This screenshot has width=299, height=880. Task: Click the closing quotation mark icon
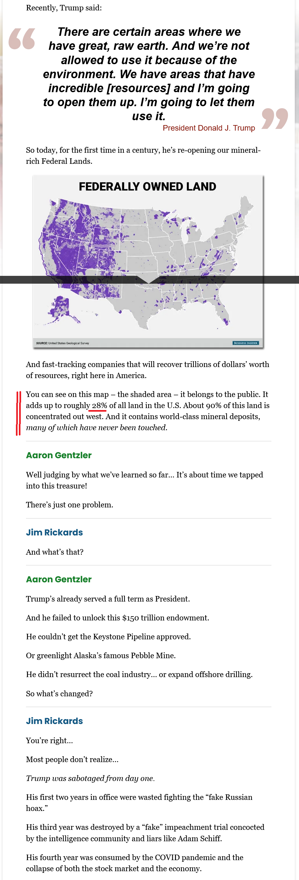click(274, 119)
